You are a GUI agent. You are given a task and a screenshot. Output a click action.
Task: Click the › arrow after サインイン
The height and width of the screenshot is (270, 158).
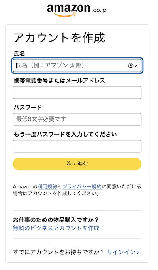(x=138, y=253)
